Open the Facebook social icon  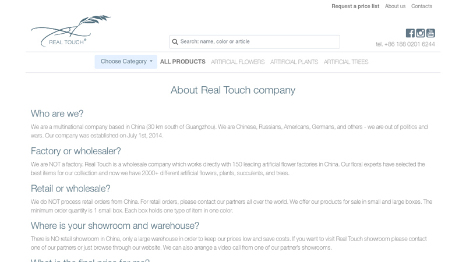point(410,33)
